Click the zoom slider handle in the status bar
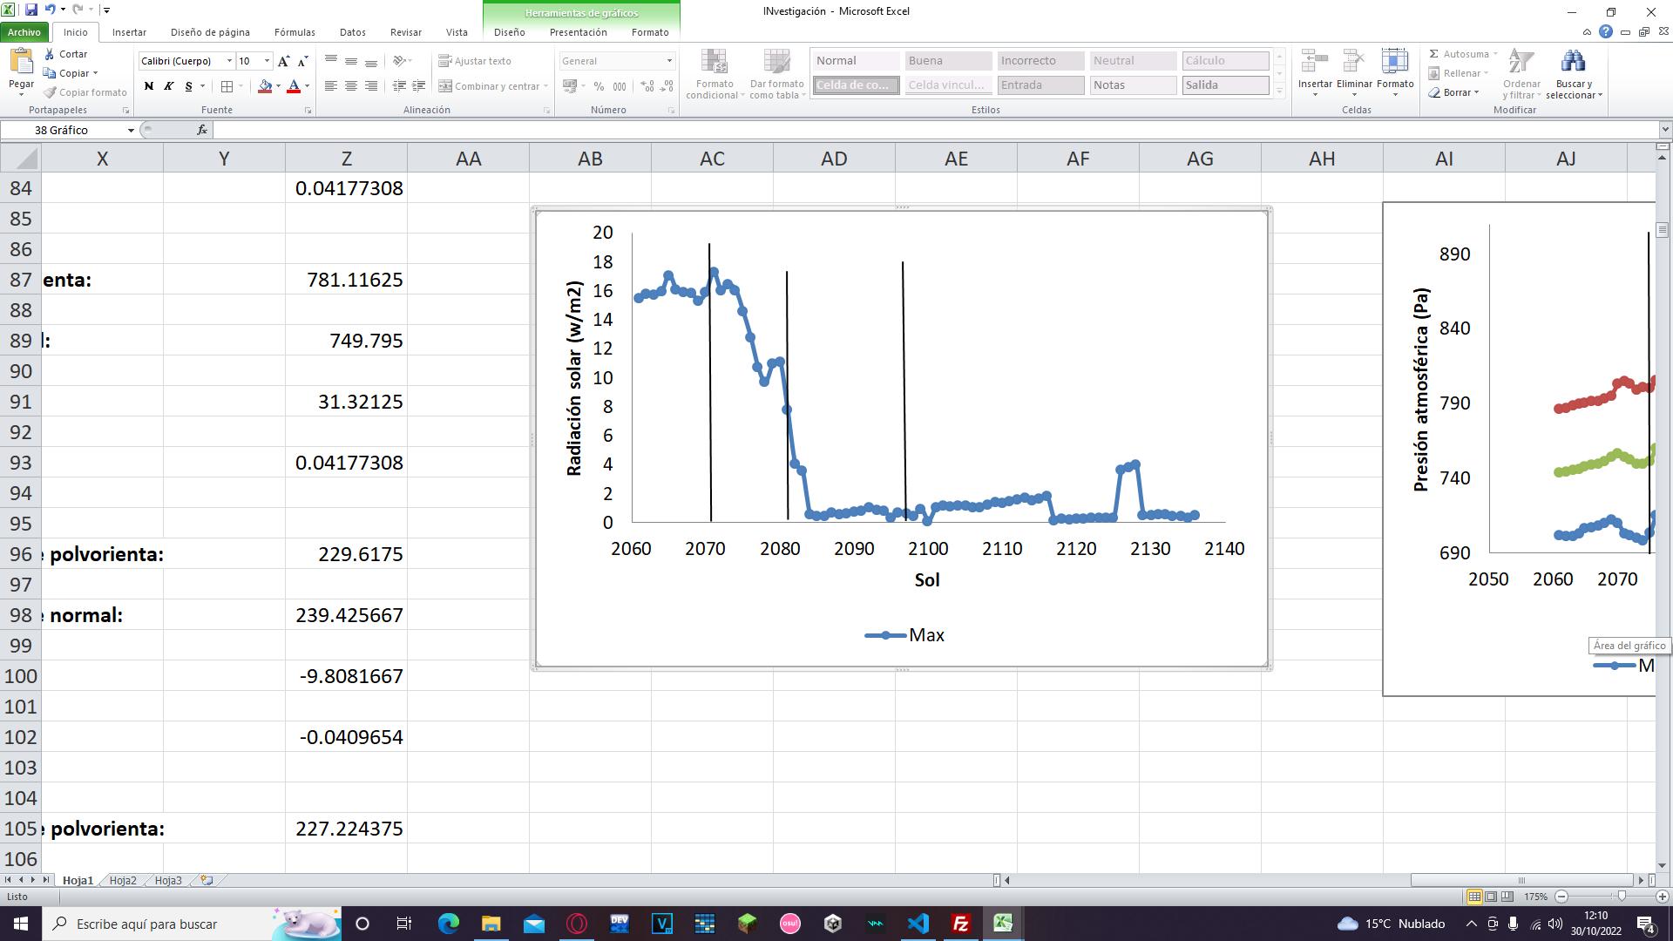The width and height of the screenshot is (1673, 941). pos(1622,897)
